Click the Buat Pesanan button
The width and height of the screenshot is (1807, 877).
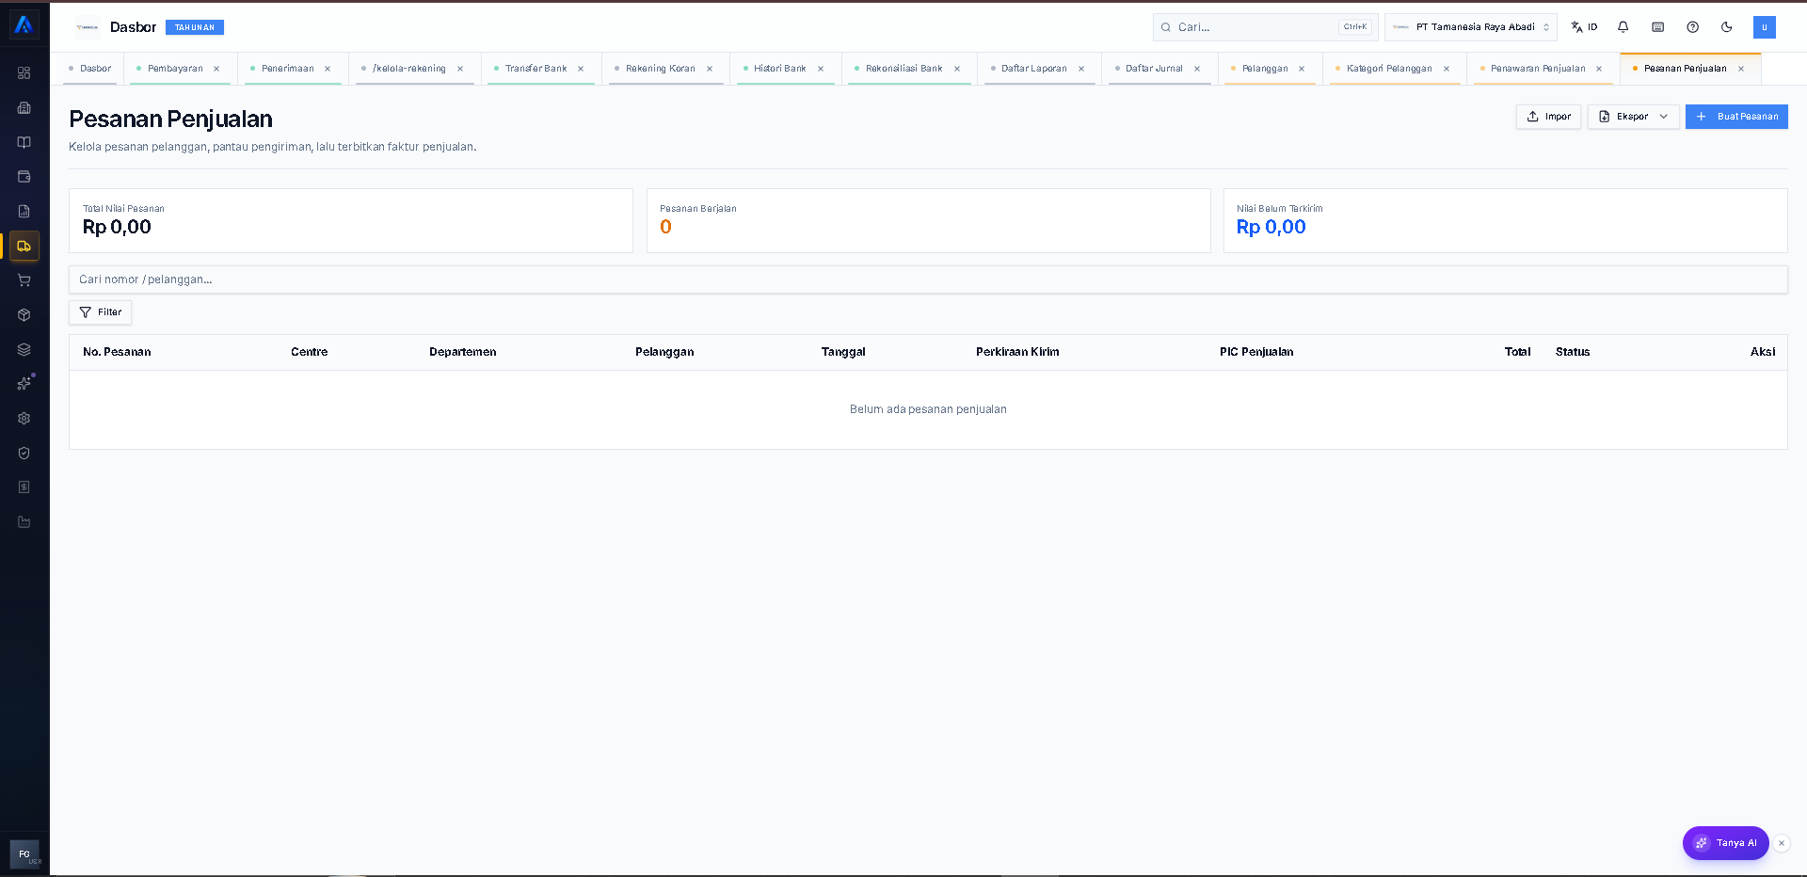[1736, 117]
